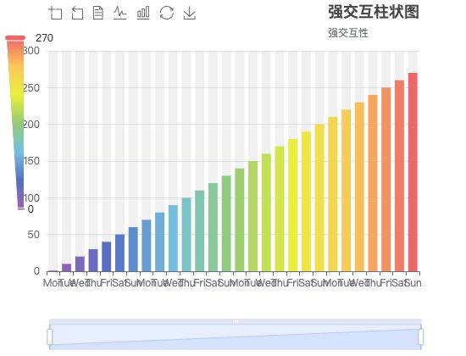466x356 pixels.
Task: Activate the area zoom tool icon
Action: tap(55, 13)
